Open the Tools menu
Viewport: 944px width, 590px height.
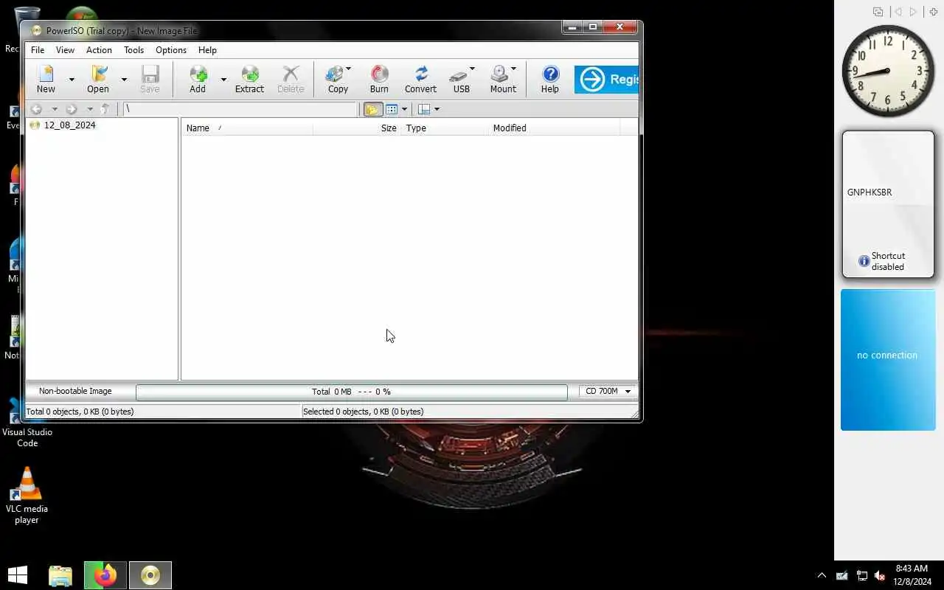coord(133,50)
